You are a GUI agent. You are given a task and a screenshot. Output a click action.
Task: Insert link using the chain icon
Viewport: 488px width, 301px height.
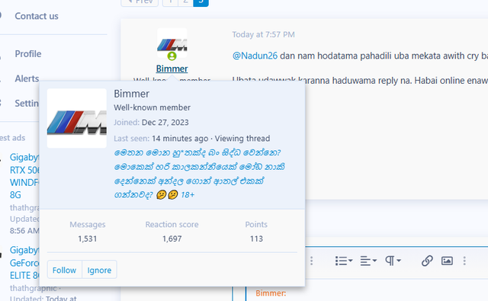427,261
